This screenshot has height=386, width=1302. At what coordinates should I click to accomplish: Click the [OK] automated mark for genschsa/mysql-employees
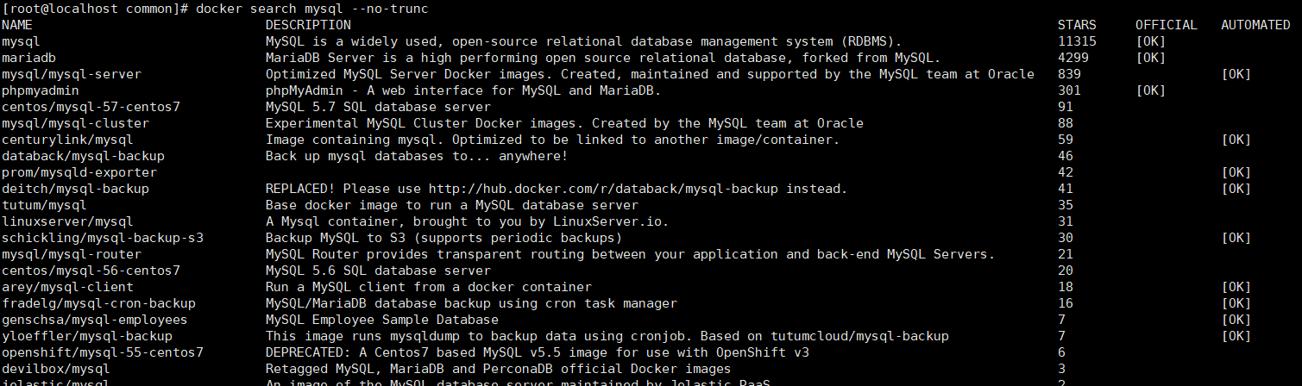point(1236,320)
